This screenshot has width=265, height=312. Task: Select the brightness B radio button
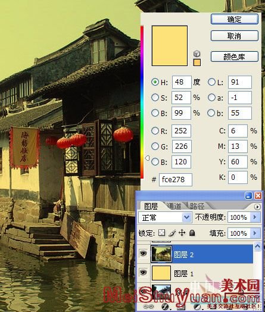point(155,113)
